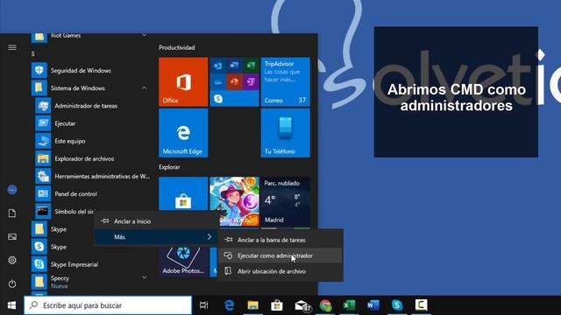This screenshot has height=315, width=561.
Task: Open Pictures icon in Start sidebar
Action: (12, 237)
